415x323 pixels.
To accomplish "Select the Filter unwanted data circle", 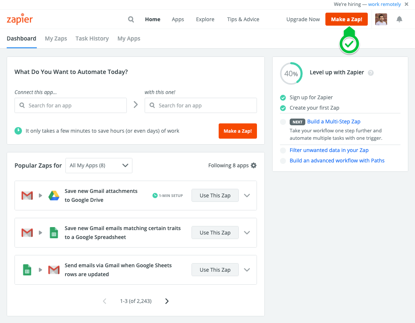I will [283, 151].
